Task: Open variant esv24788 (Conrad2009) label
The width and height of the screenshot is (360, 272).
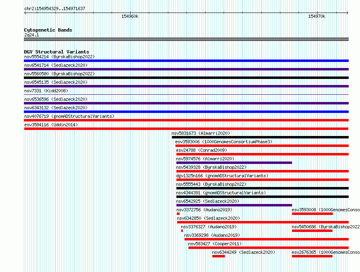Action: tap(201, 150)
